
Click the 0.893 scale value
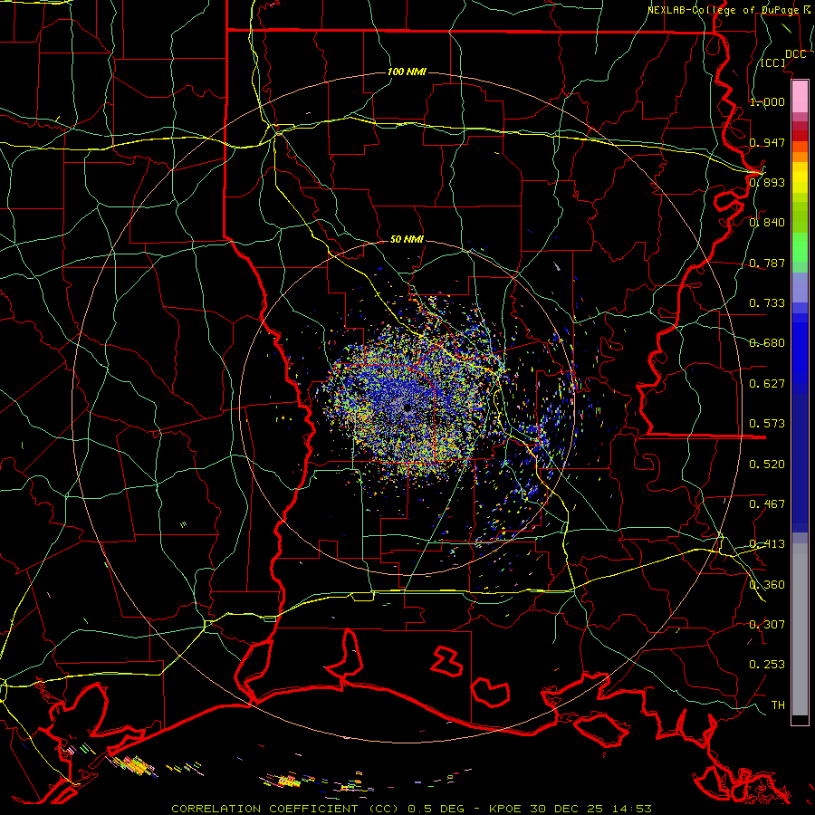pos(767,182)
